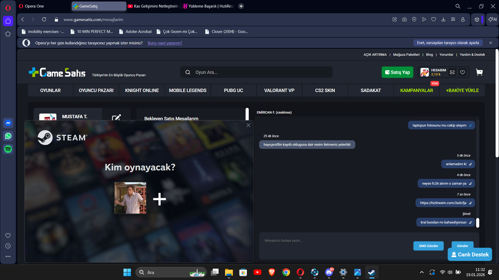This screenshot has width=499, height=280.
Task: Click the SMS Gönder button
Action: pyautogui.click(x=429, y=246)
